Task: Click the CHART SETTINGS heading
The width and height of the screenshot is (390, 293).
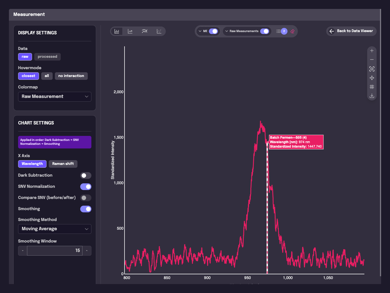Action: pos(36,123)
